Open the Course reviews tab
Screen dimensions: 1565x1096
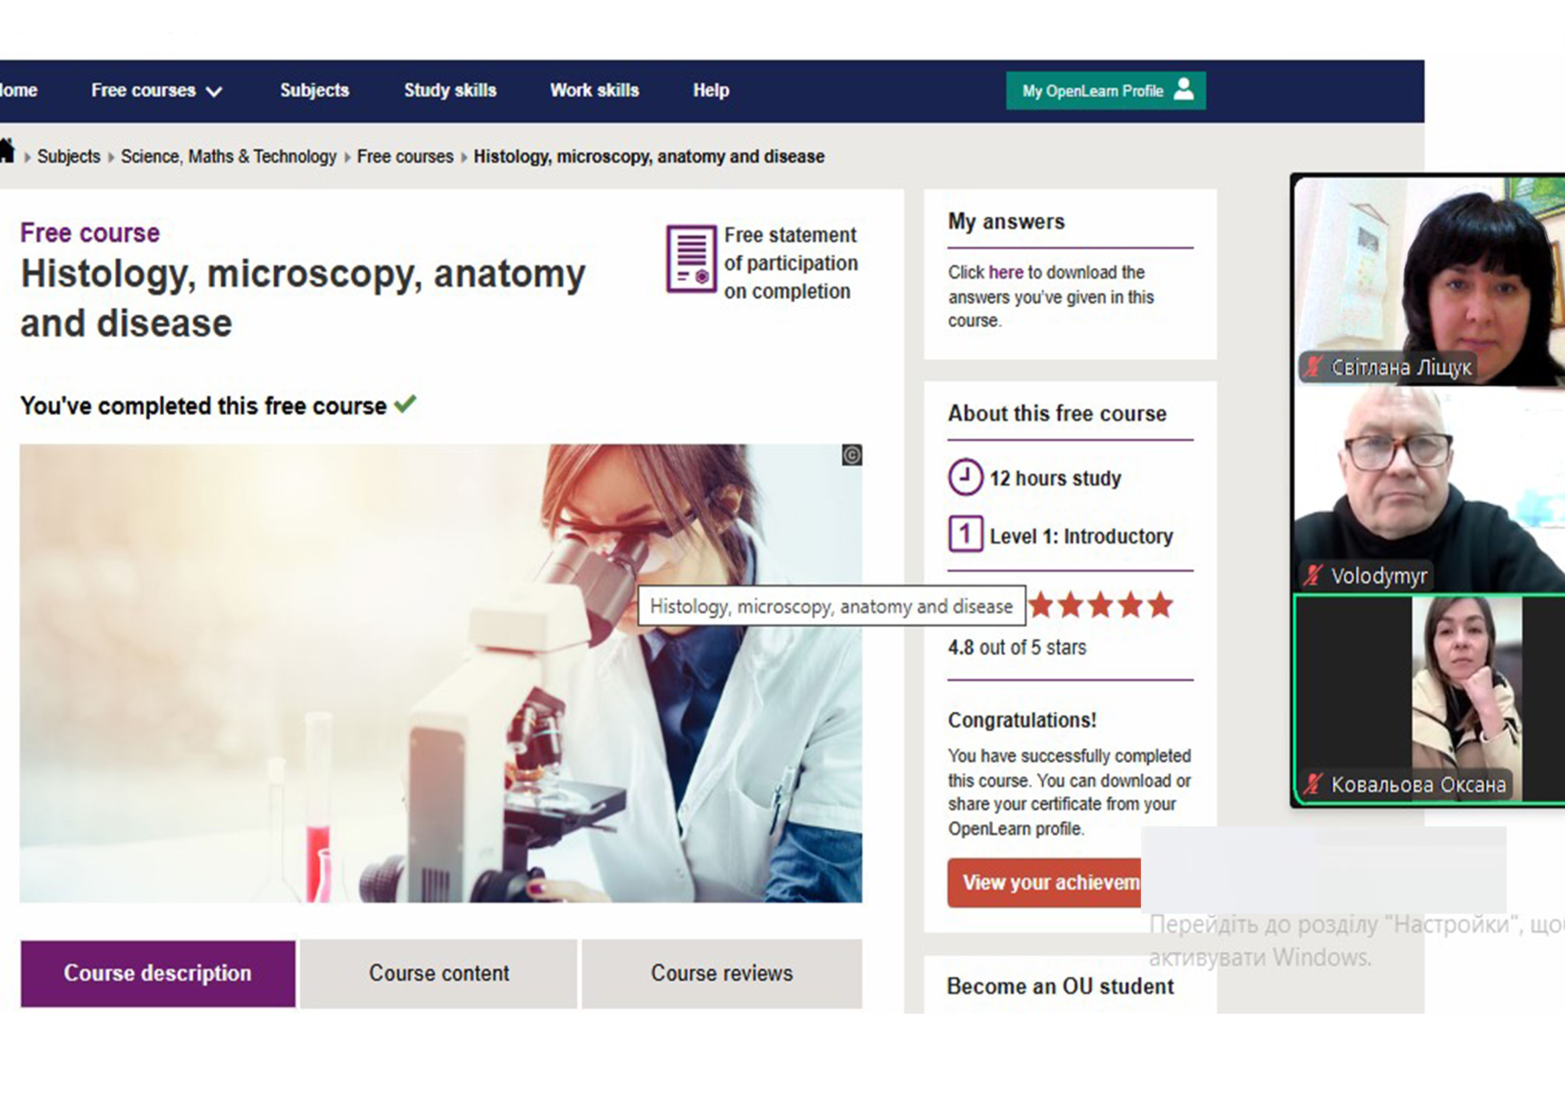[722, 973]
